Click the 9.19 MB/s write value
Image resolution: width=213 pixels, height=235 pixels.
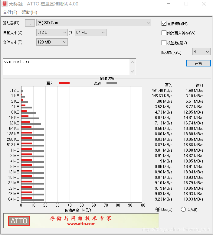point(164,188)
